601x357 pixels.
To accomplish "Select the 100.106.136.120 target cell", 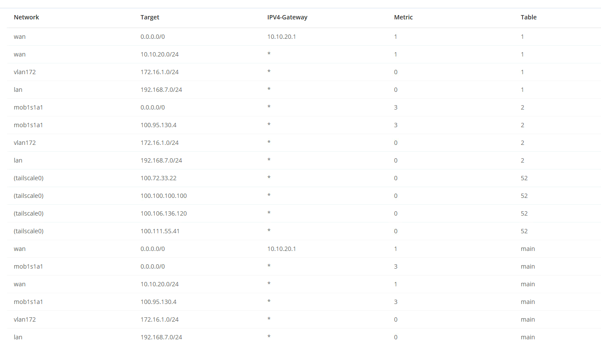I will 163,213.
